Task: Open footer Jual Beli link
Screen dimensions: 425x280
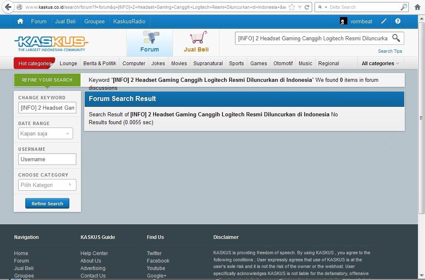Action: point(24,268)
